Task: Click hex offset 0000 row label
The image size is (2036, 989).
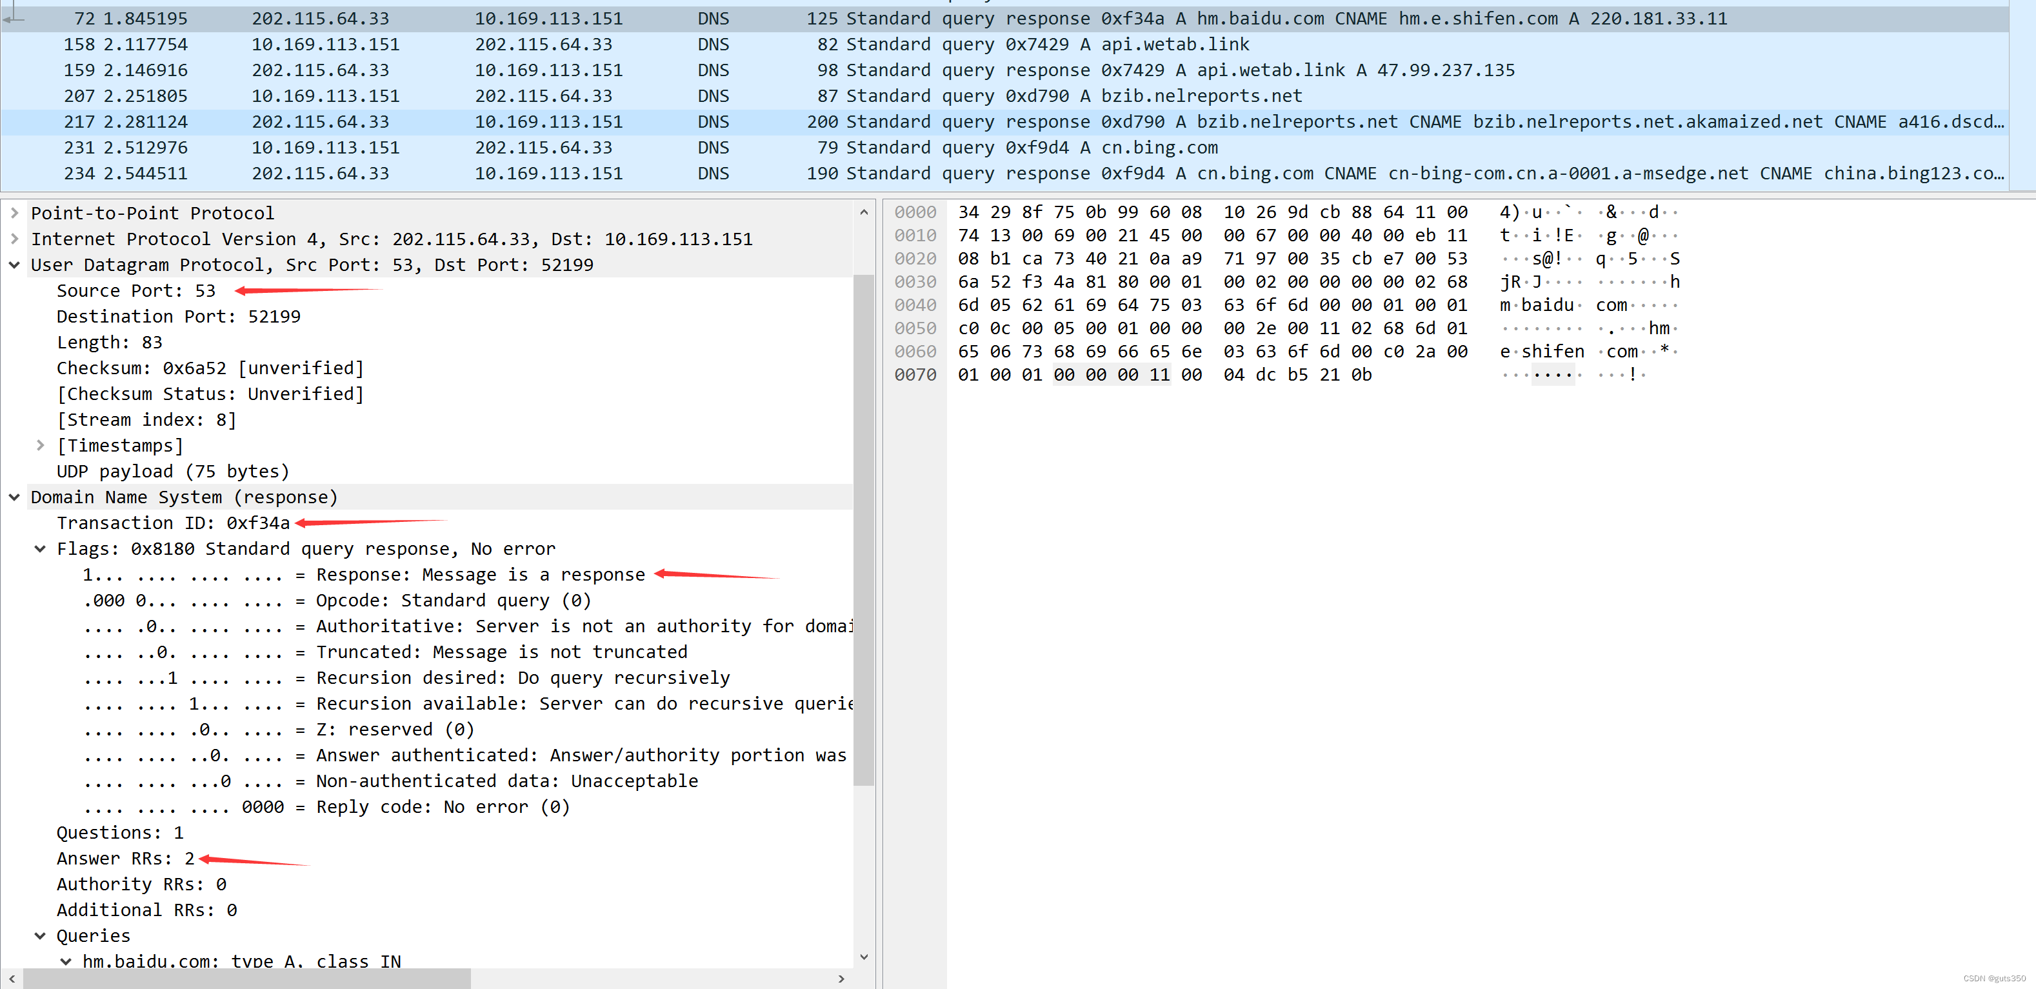Action: [915, 212]
